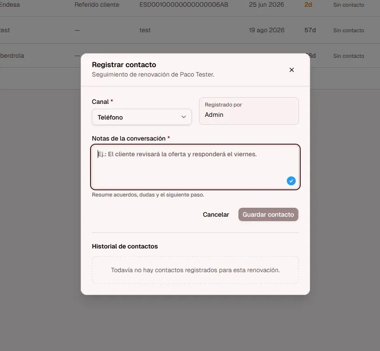Select the Registrado por Admin field

(249, 111)
